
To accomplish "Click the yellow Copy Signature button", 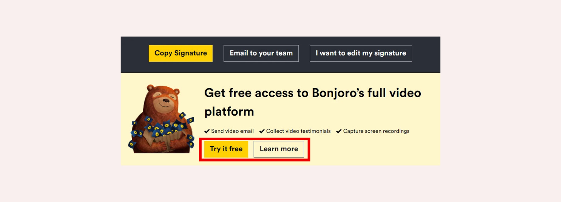I will (181, 53).
